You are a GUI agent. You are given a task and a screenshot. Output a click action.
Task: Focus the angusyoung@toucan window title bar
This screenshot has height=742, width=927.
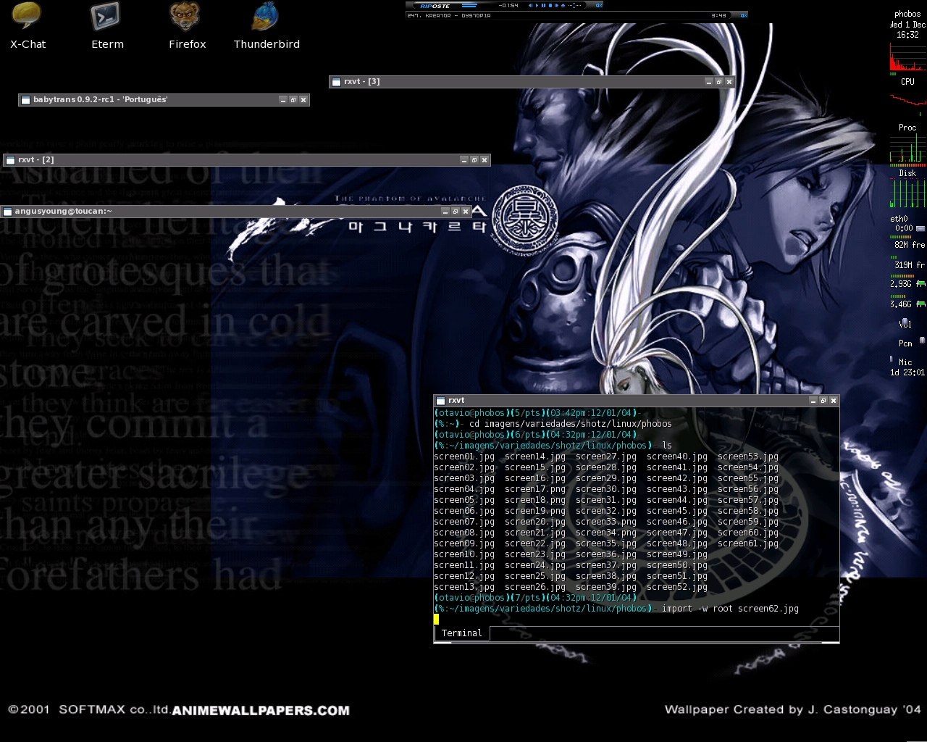coord(235,211)
